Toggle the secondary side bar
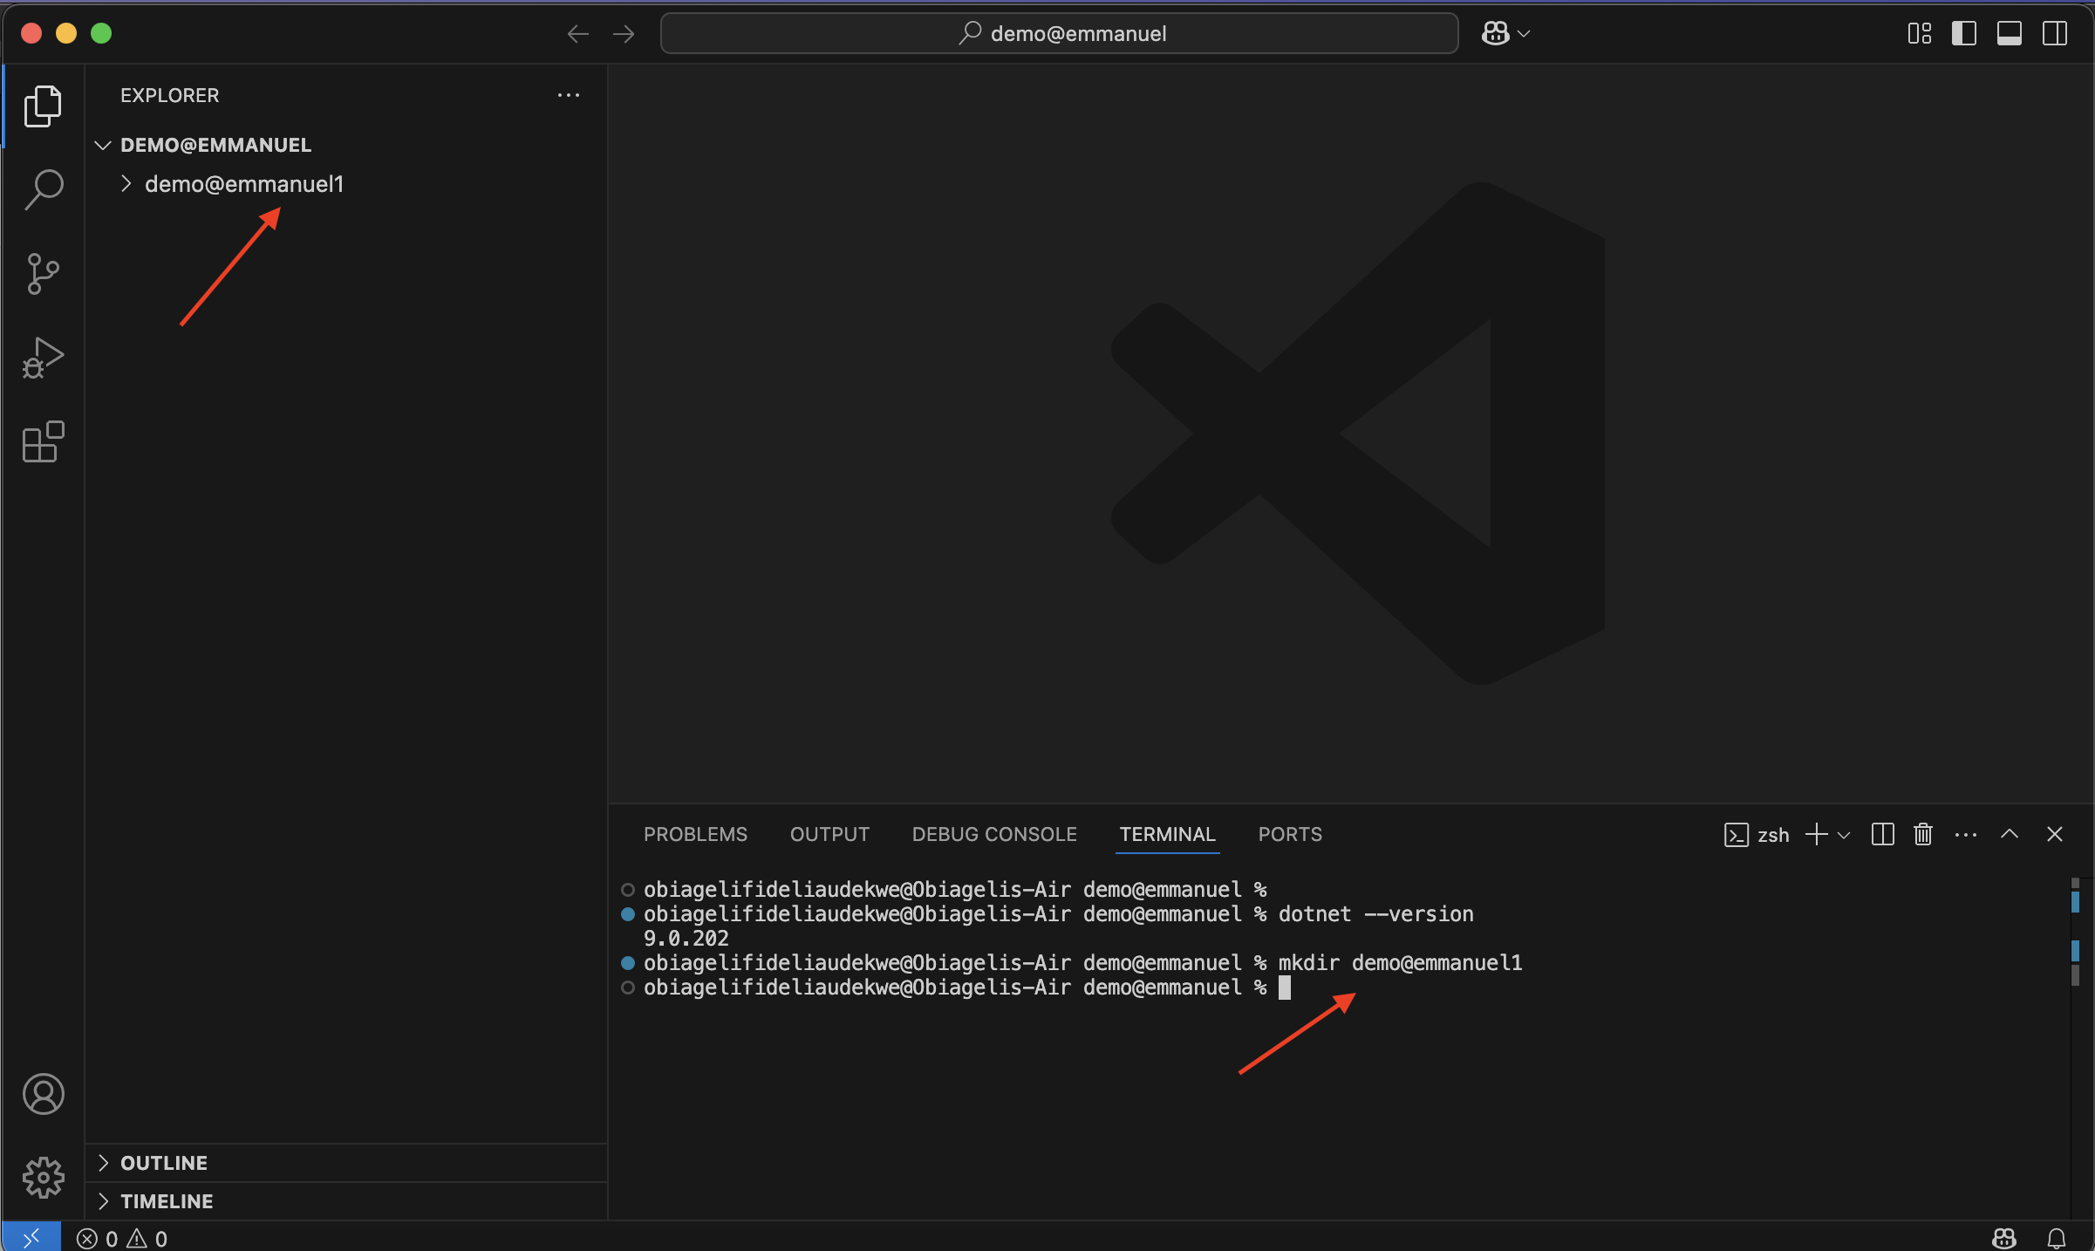Image resolution: width=2095 pixels, height=1251 pixels. pyautogui.click(x=2055, y=33)
